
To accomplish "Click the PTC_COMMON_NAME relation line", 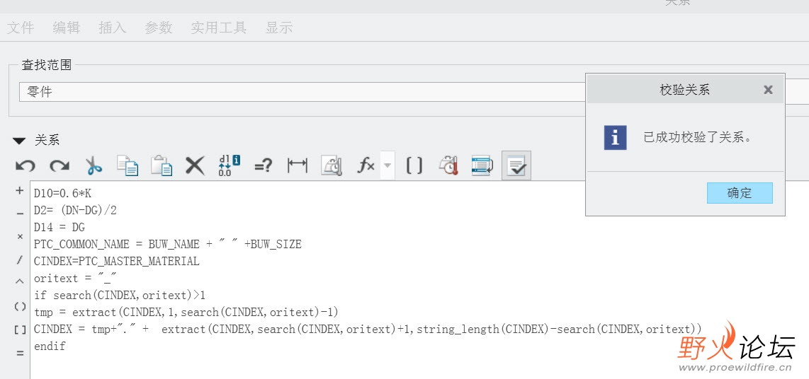I will click(168, 244).
